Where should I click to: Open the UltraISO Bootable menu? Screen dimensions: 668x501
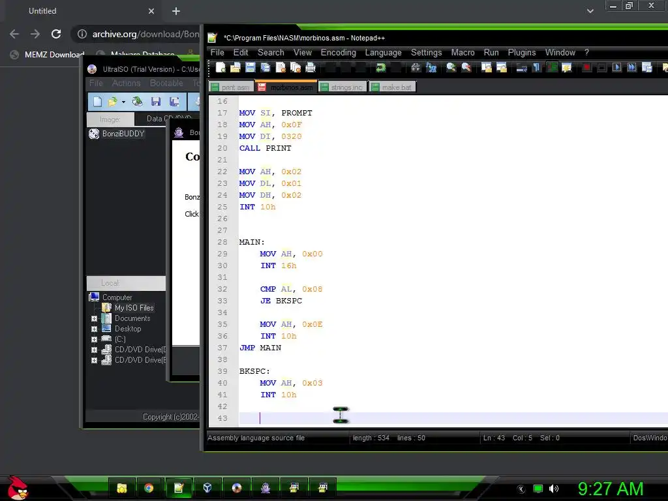(166, 83)
